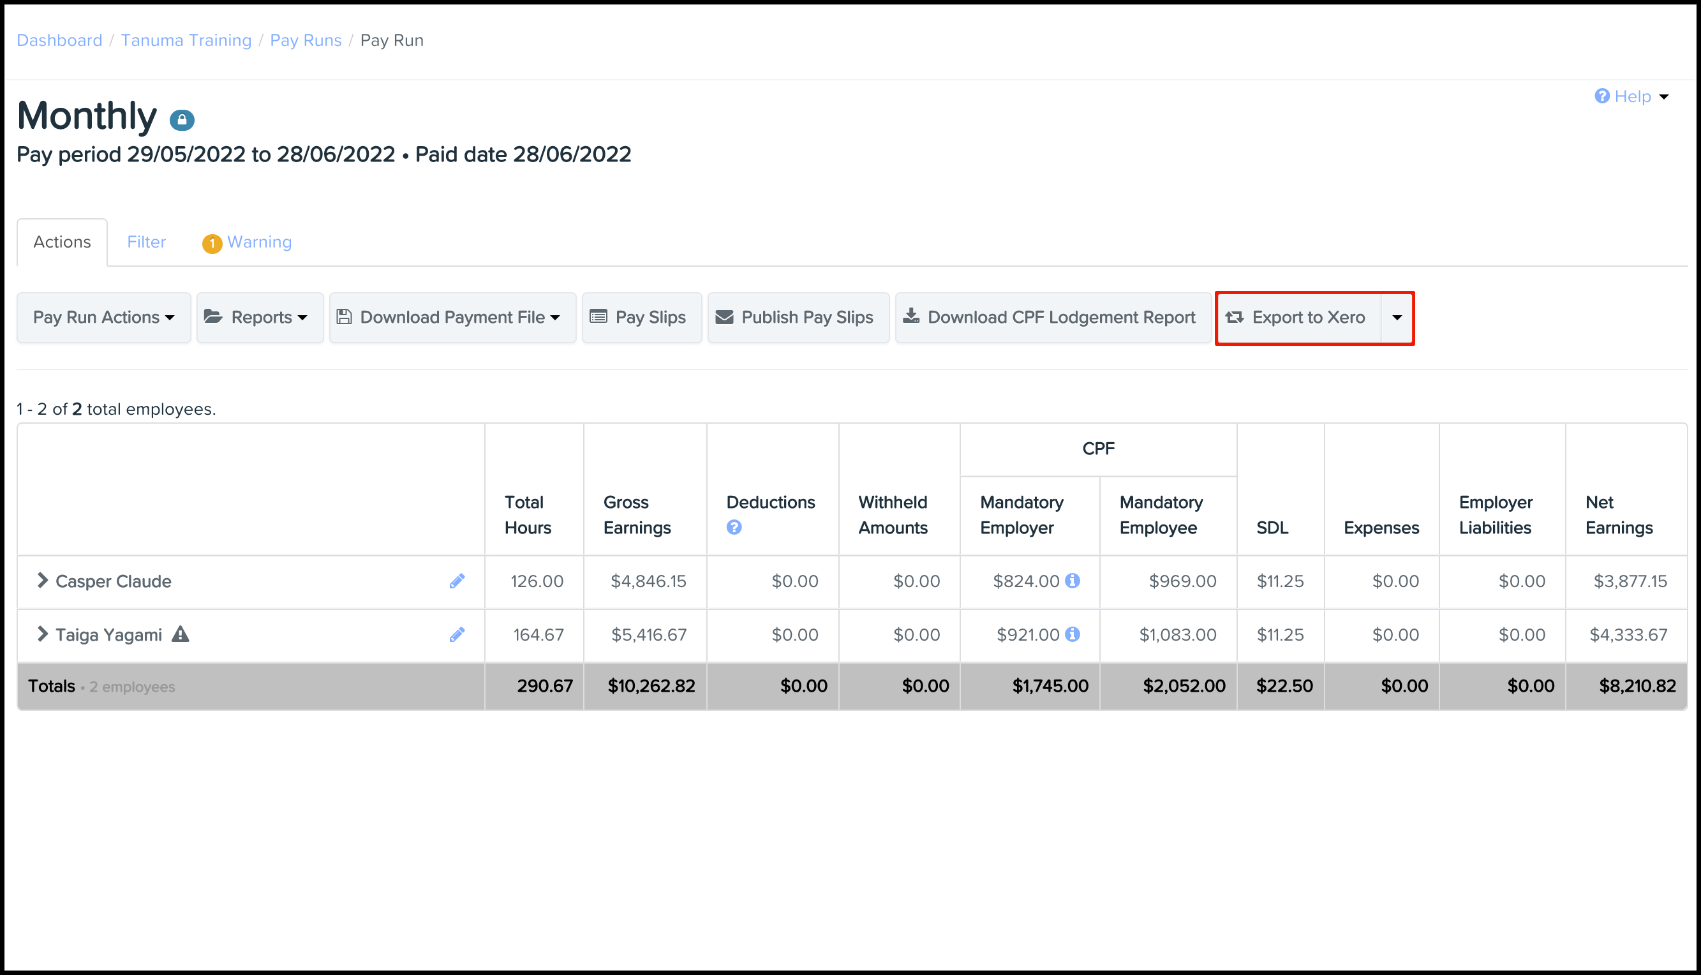Click the Publish Pay Slips button
This screenshot has height=975, width=1701.
(x=798, y=317)
